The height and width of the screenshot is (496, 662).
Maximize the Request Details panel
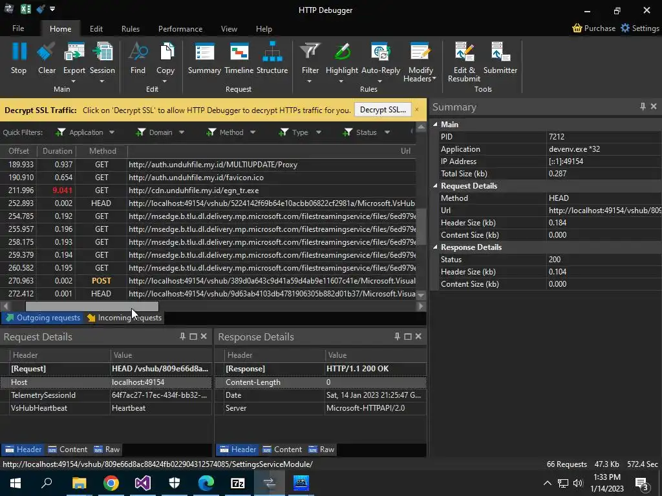(193, 336)
